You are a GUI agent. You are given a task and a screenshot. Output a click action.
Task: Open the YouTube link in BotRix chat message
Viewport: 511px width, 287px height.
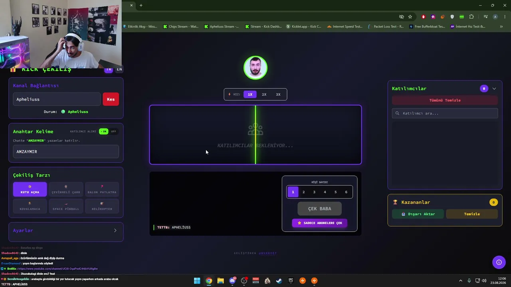tap(58, 269)
